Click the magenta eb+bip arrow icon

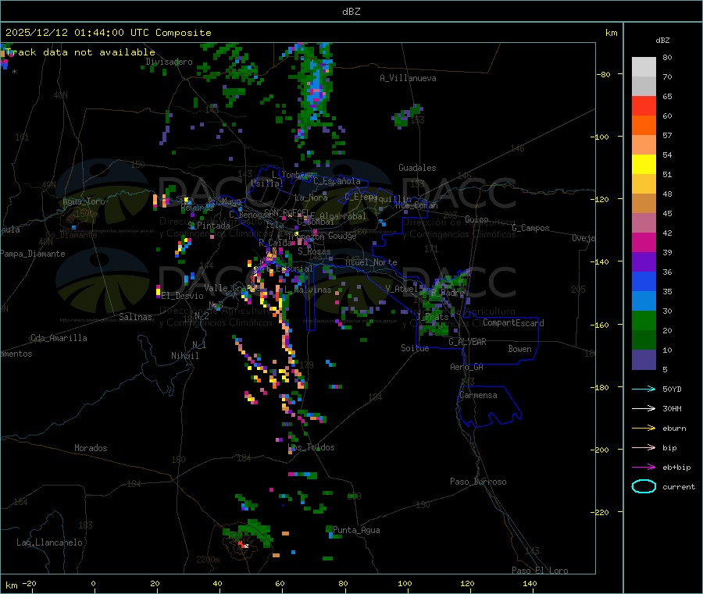pyautogui.click(x=644, y=468)
